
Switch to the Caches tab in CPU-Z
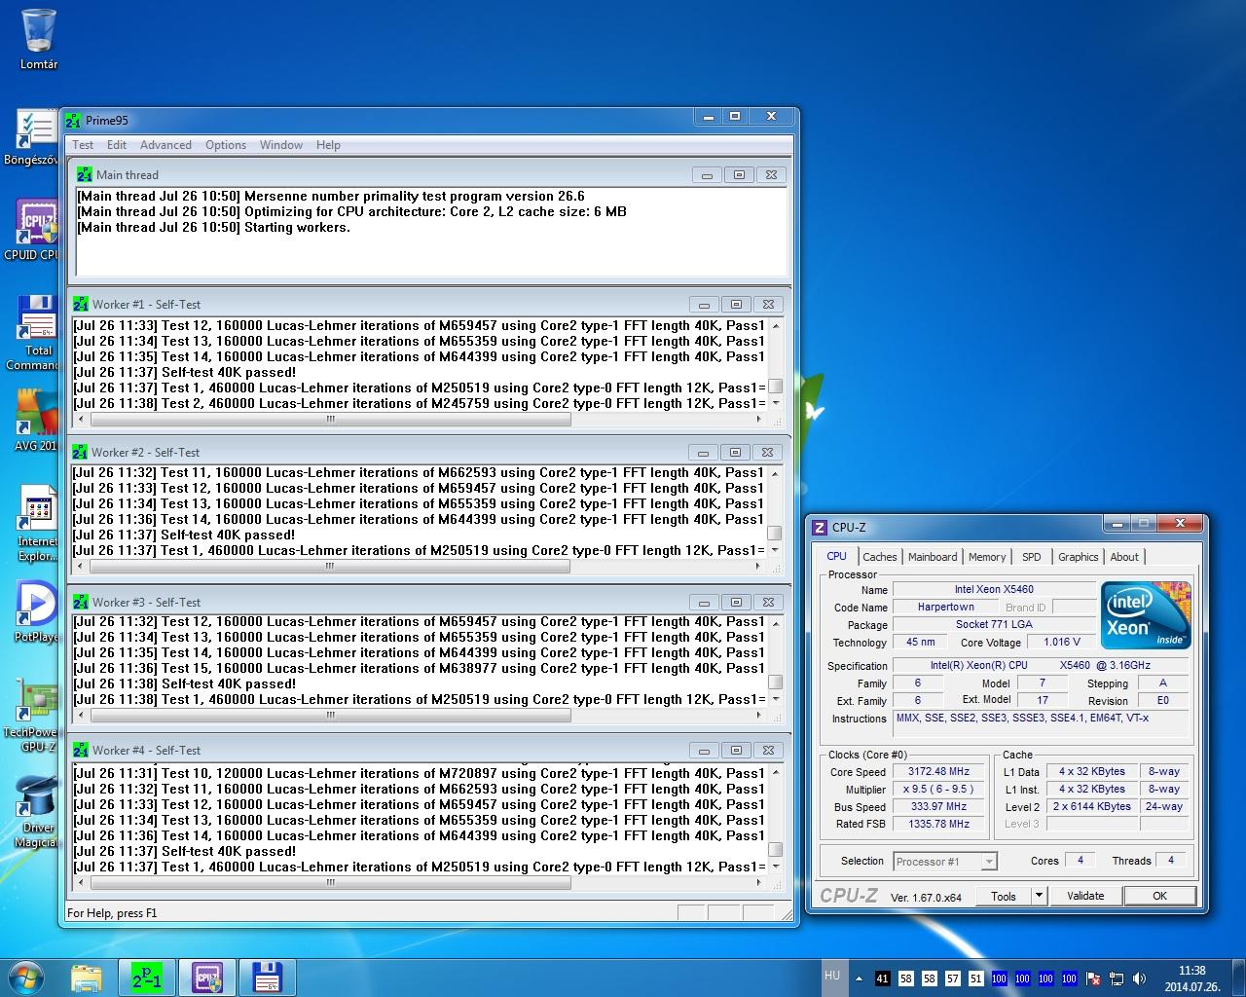point(880,557)
